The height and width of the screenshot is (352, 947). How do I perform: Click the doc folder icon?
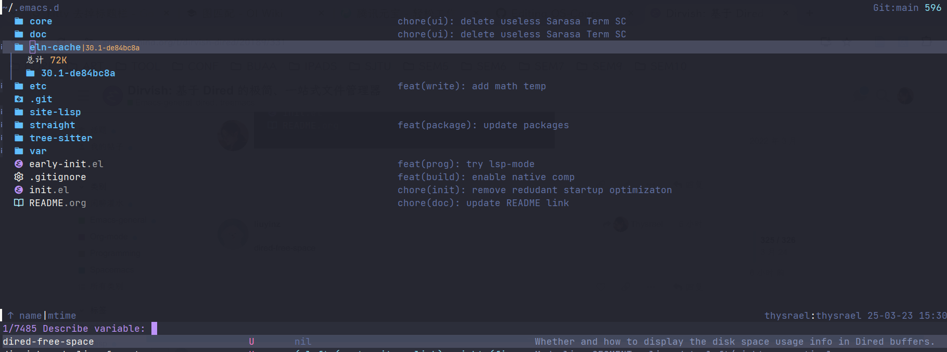pyautogui.click(x=19, y=34)
